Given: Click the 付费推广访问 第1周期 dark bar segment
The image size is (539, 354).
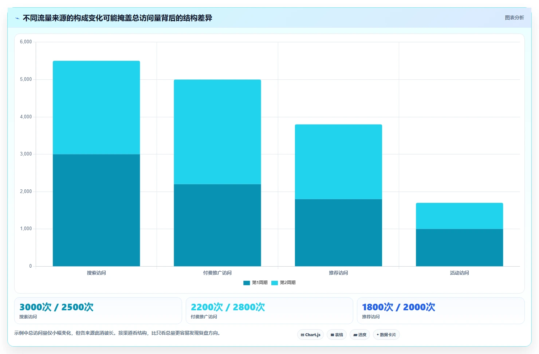Looking at the screenshot, I should coord(217,225).
